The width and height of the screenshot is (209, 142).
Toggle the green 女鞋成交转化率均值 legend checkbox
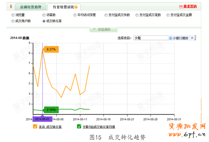79,126
